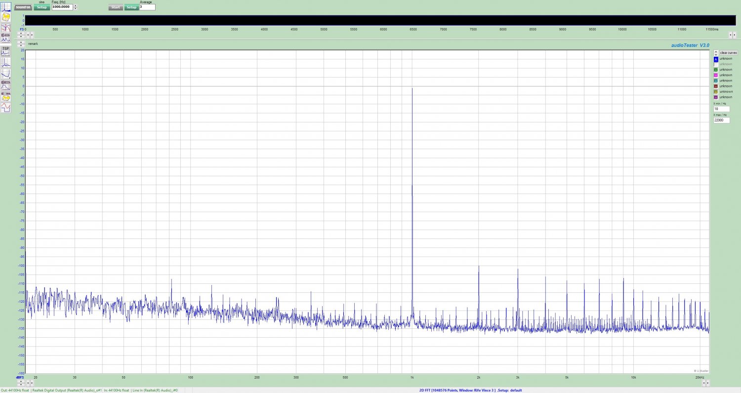Focus the Freq. (Hz) input field
This screenshot has height=393, width=741.
click(x=62, y=7)
